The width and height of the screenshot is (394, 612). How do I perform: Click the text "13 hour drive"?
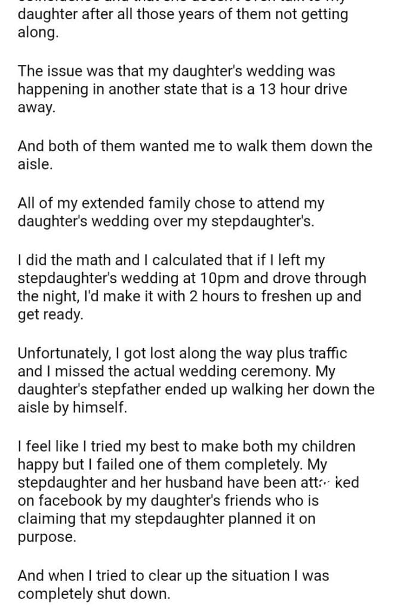(x=303, y=90)
